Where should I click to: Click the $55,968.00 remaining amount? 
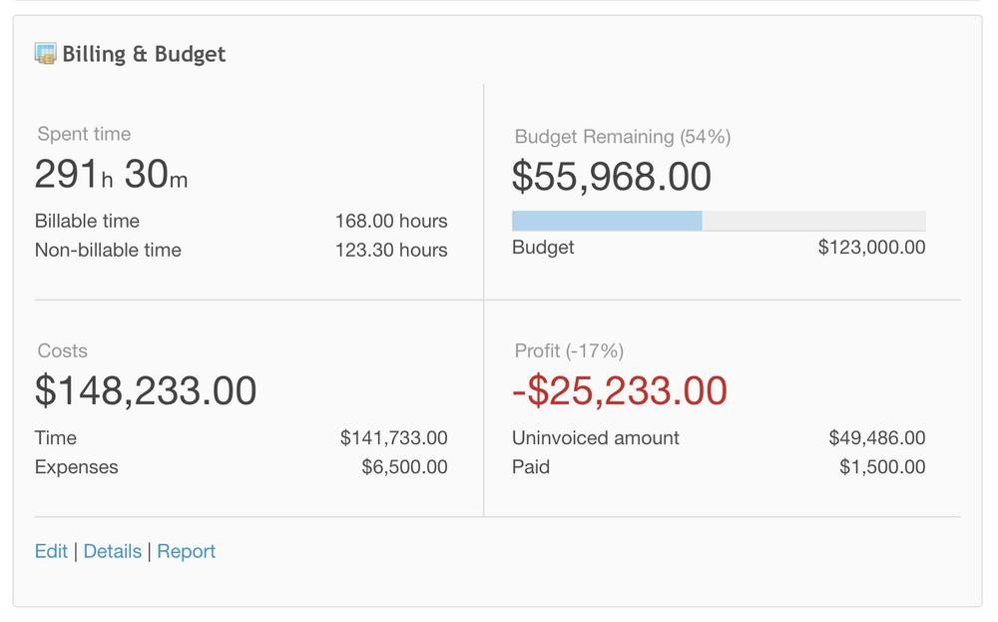[x=612, y=177]
